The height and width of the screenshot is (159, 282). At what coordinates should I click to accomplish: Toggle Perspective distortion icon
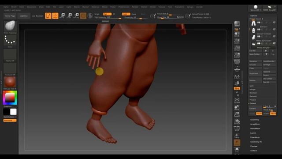pyautogui.click(x=237, y=62)
